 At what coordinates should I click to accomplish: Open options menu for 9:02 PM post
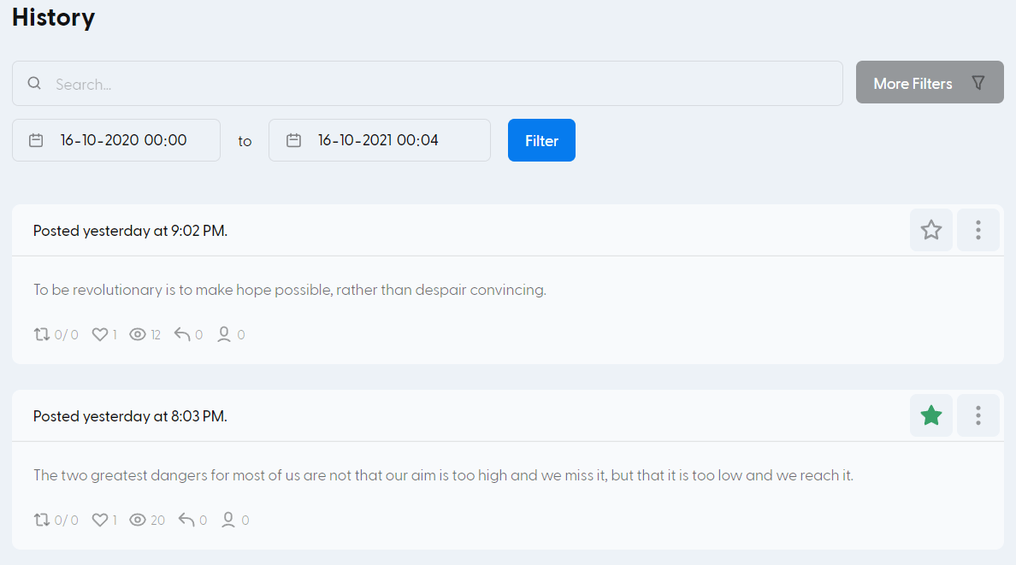click(x=978, y=230)
